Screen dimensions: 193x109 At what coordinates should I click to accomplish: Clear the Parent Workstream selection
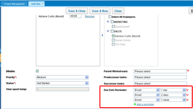(188, 71)
